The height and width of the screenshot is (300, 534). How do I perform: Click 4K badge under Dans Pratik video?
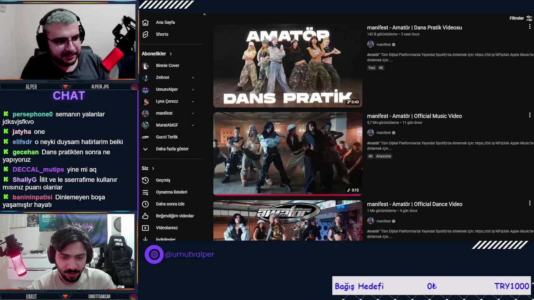(381, 67)
